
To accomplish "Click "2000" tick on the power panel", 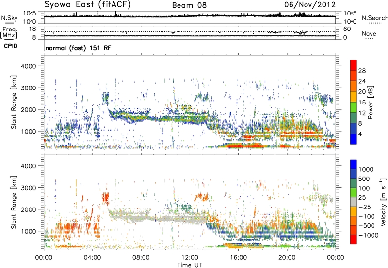I will click(29, 109).
